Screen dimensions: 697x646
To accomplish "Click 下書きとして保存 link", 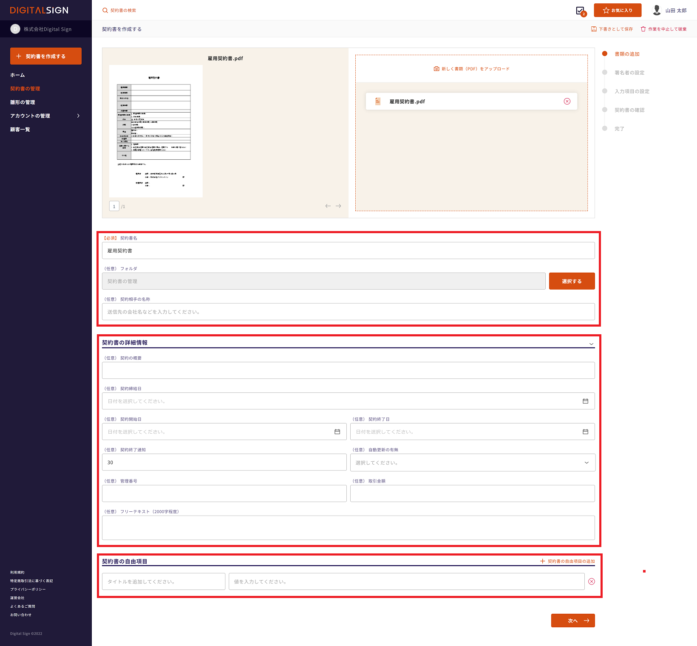I will [612, 29].
